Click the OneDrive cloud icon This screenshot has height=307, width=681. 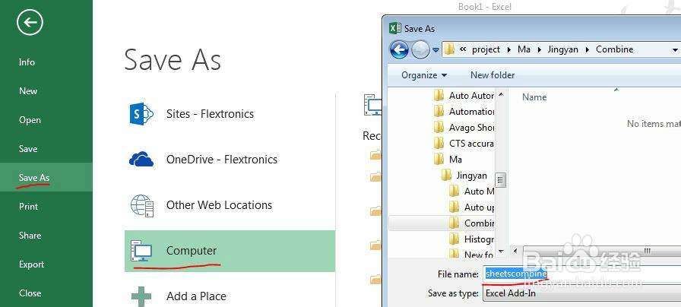coord(141,160)
